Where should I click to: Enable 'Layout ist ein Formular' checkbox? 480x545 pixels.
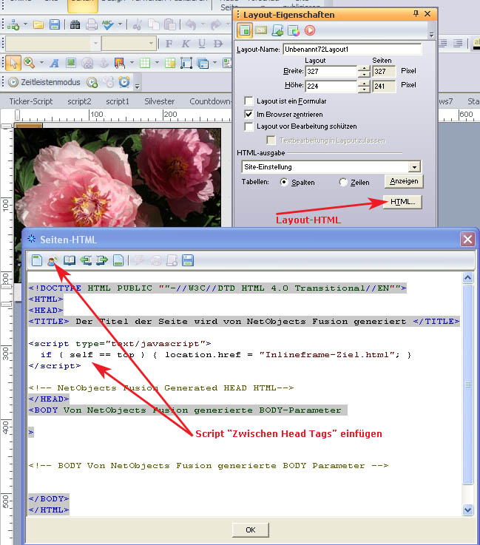pyautogui.click(x=249, y=101)
